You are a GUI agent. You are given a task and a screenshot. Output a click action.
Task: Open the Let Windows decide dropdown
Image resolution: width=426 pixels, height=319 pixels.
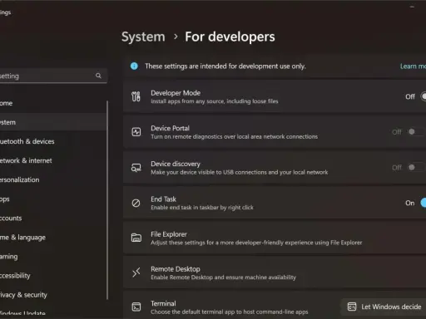tap(384, 307)
